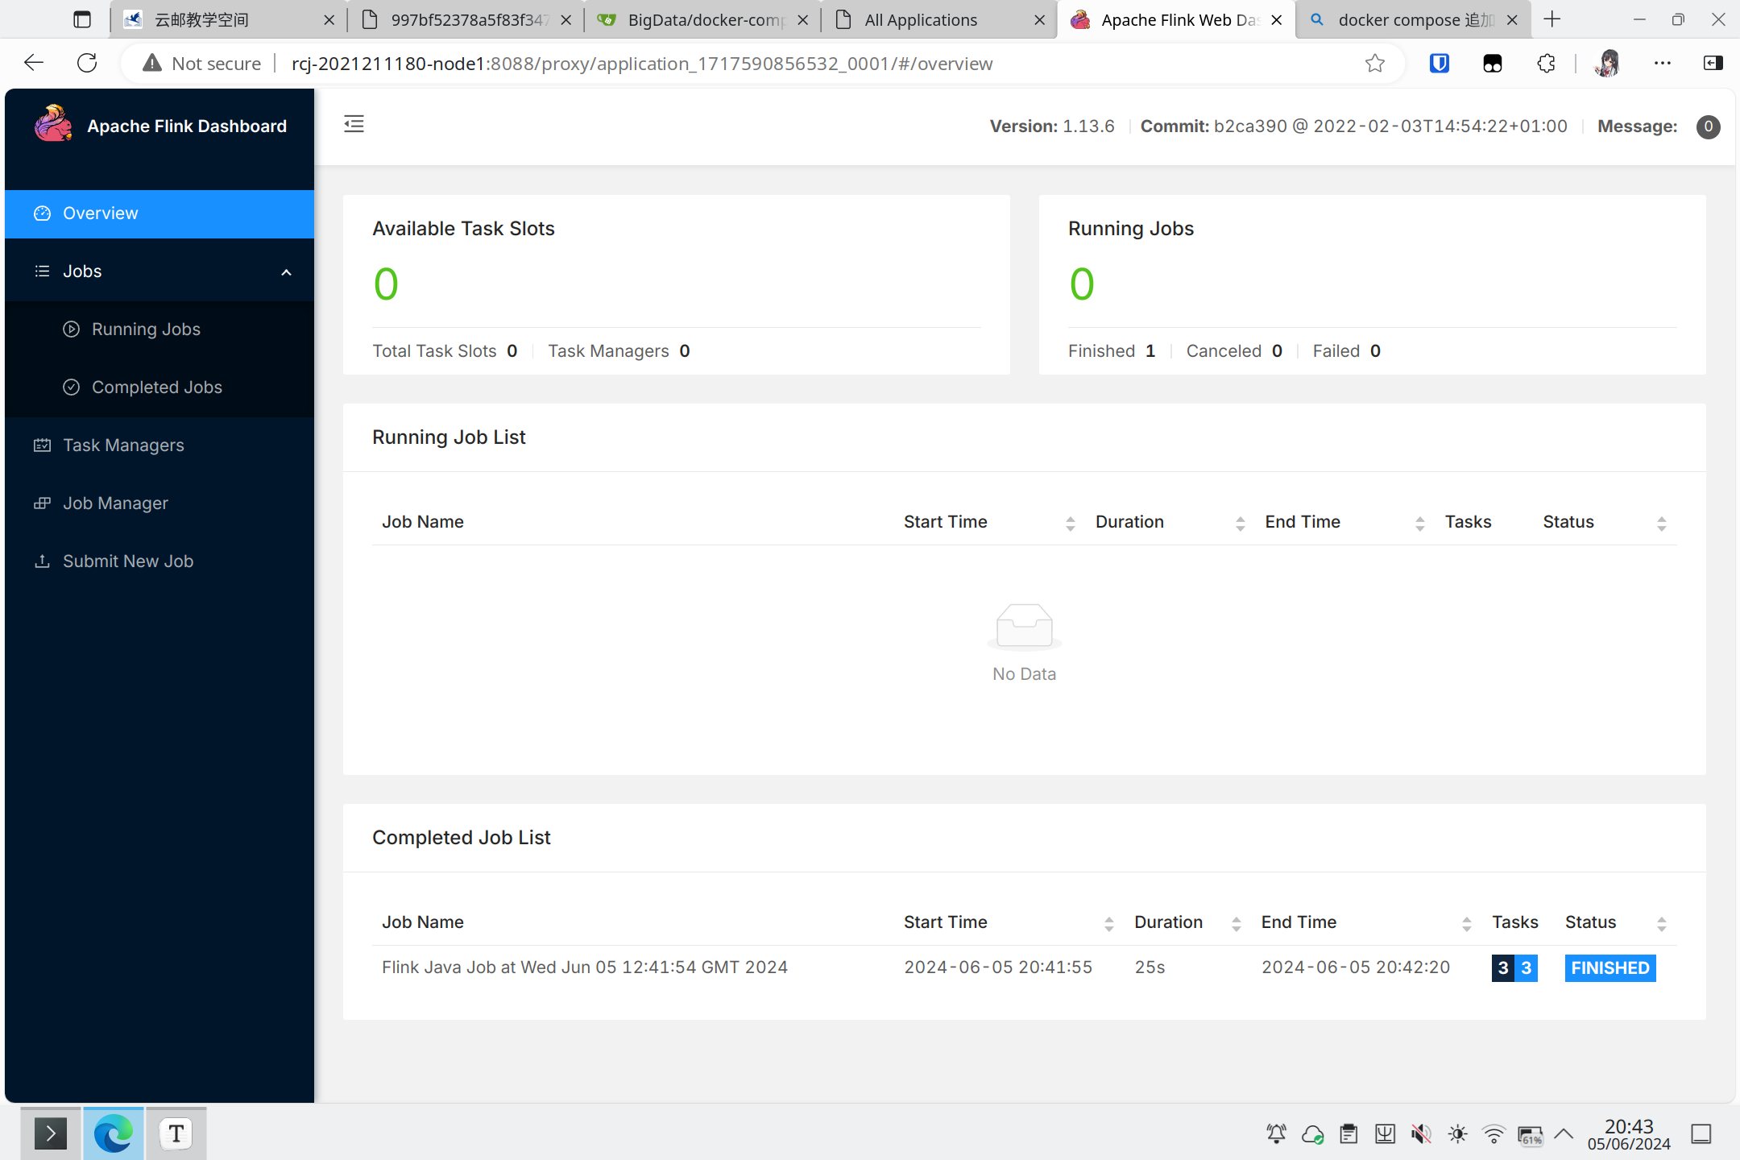Click the battery status tray icon
This screenshot has height=1160, width=1740.
[1531, 1135]
